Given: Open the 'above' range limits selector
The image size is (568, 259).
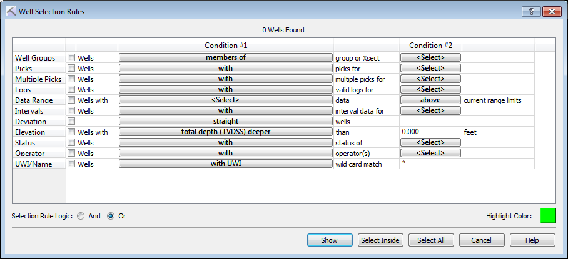Looking at the screenshot, I should (430, 100).
